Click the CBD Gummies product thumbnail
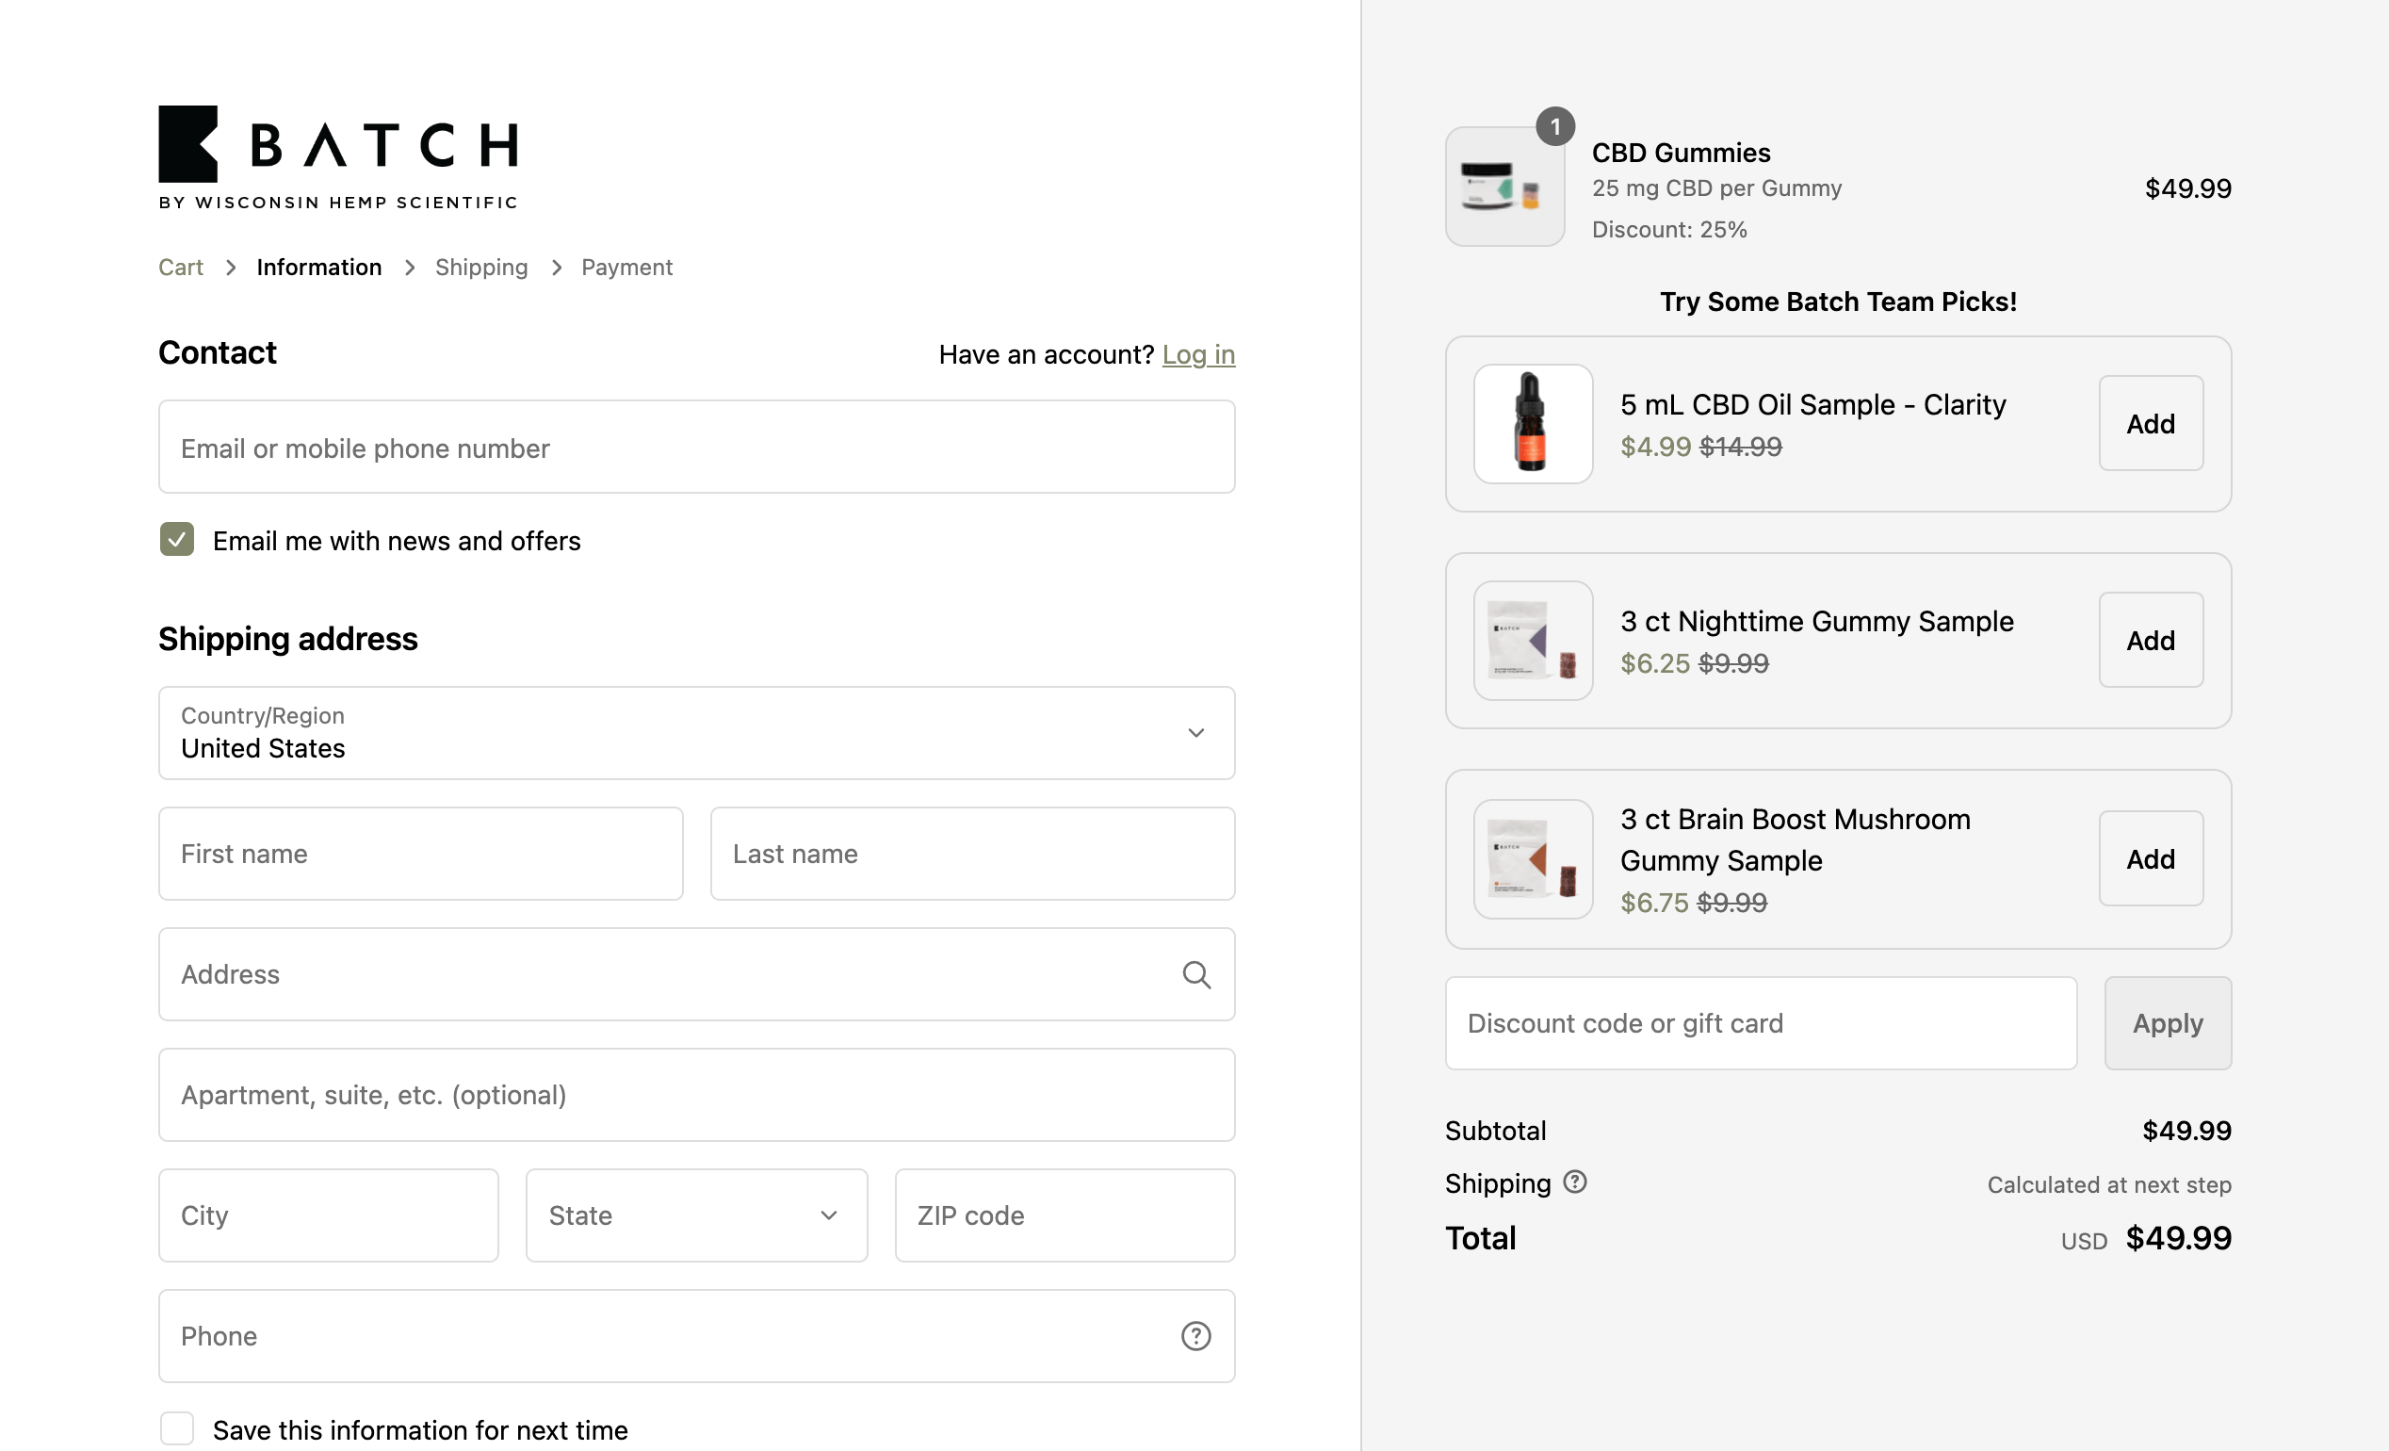 pyautogui.click(x=1504, y=187)
